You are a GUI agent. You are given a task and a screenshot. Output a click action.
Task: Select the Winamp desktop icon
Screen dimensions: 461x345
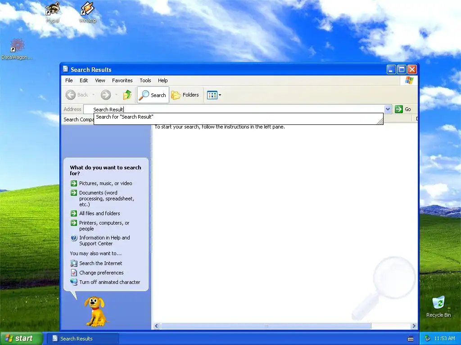click(88, 12)
